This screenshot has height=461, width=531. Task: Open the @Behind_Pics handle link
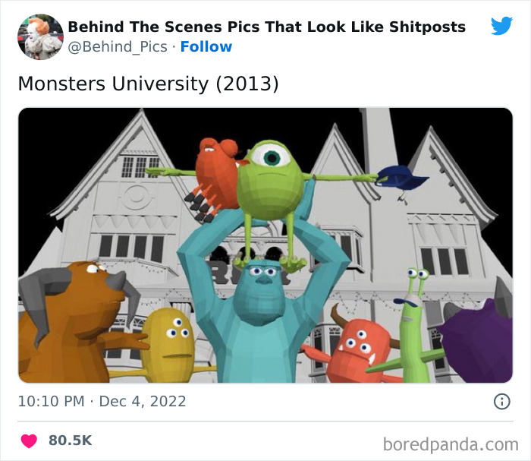click(x=118, y=47)
